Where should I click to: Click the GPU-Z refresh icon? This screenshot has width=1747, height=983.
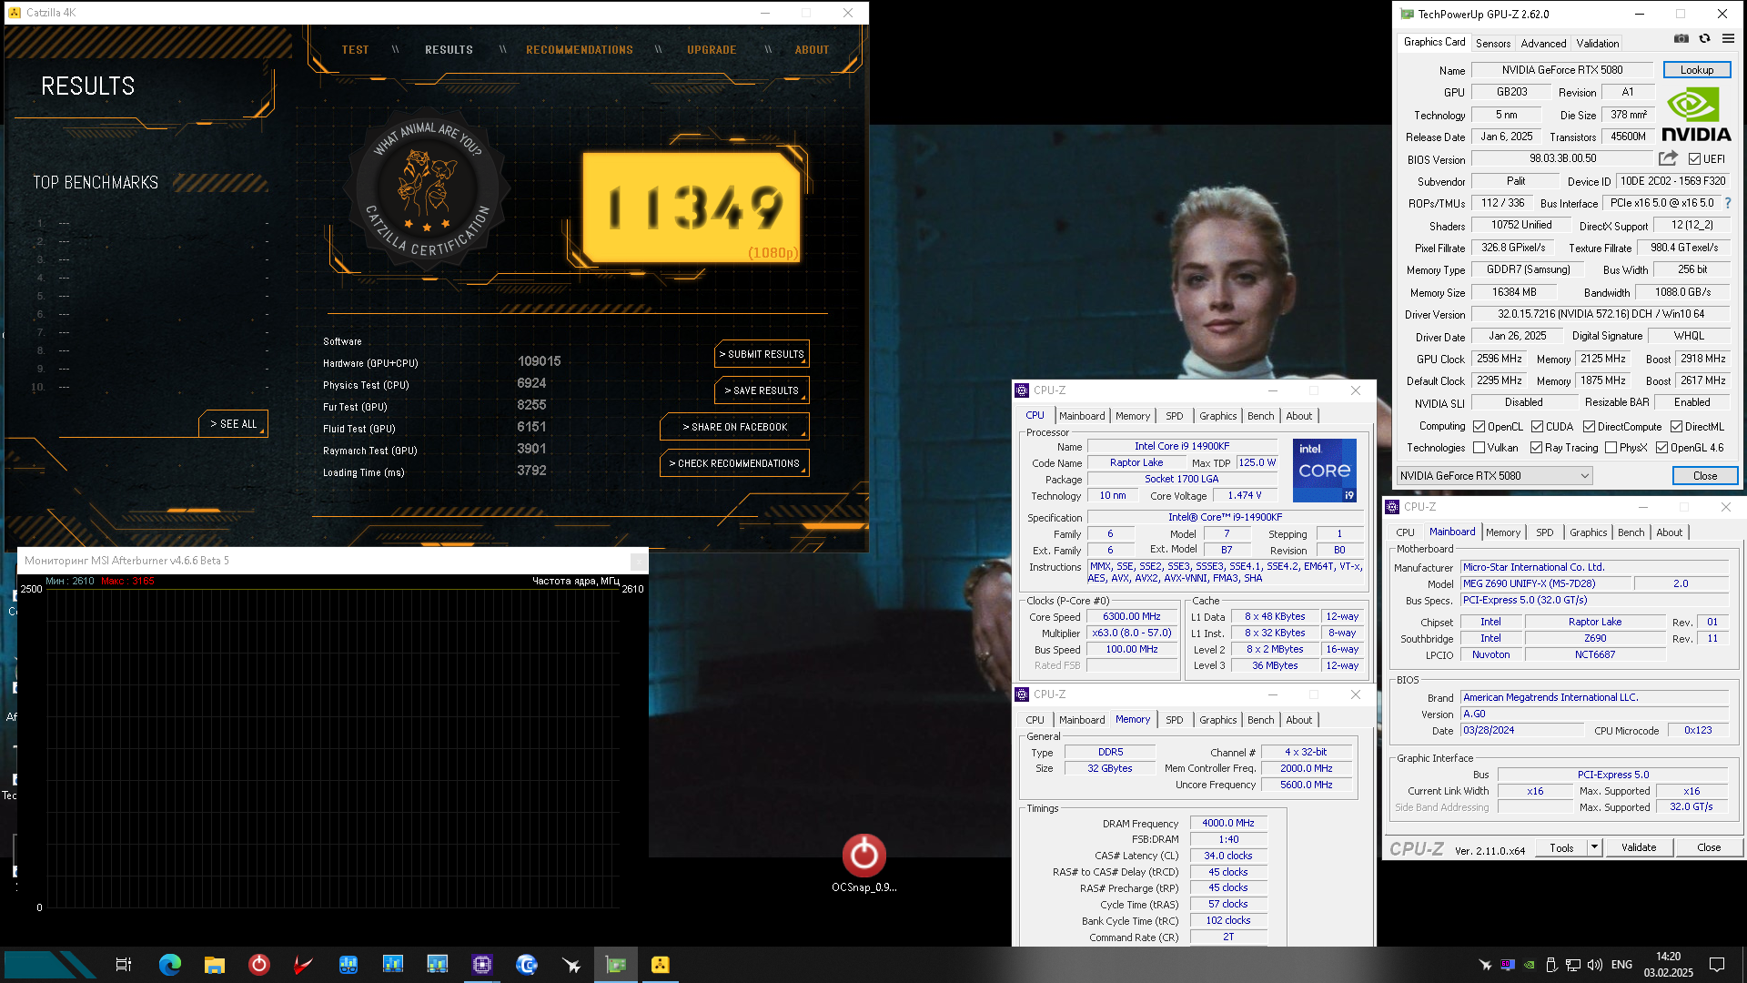pos(1704,39)
